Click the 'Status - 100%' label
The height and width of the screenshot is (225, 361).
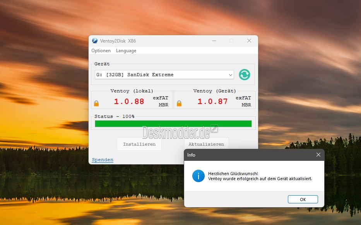coord(115,116)
